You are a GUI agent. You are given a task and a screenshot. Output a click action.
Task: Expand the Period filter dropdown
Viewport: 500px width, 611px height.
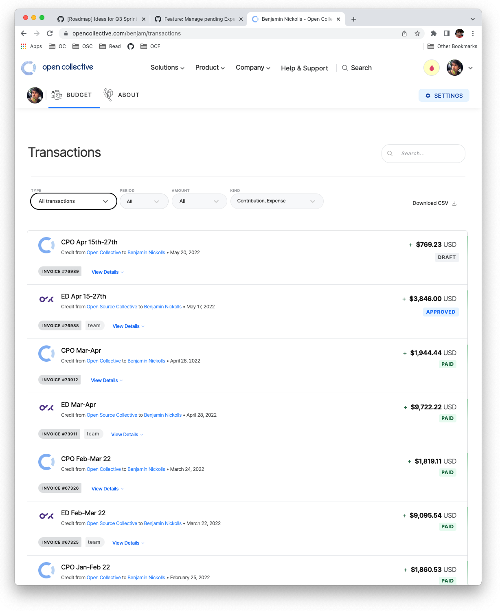click(x=144, y=201)
